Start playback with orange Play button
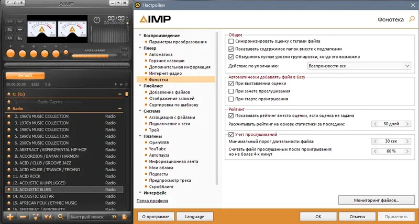The width and height of the screenshot is (419, 224). tap(10, 54)
